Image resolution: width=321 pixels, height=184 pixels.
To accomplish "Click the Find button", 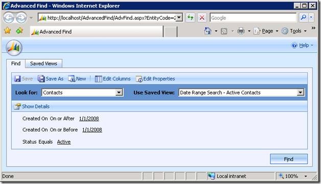I will pos(289,159).
